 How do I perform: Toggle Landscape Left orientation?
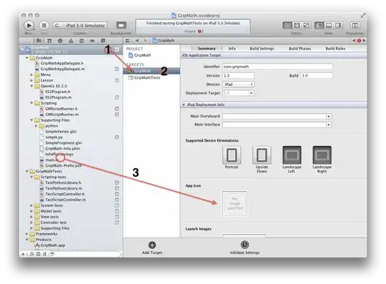click(292, 155)
